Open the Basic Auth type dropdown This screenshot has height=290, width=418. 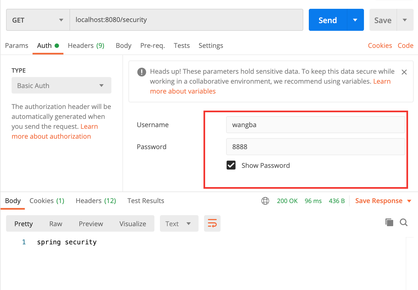(61, 86)
